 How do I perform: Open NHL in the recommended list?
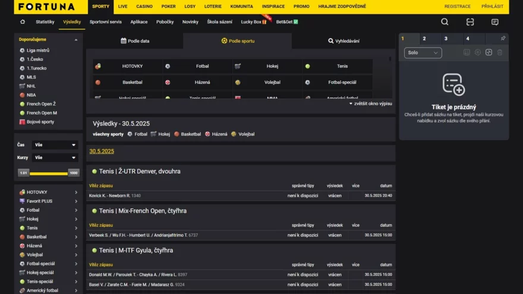(x=31, y=86)
